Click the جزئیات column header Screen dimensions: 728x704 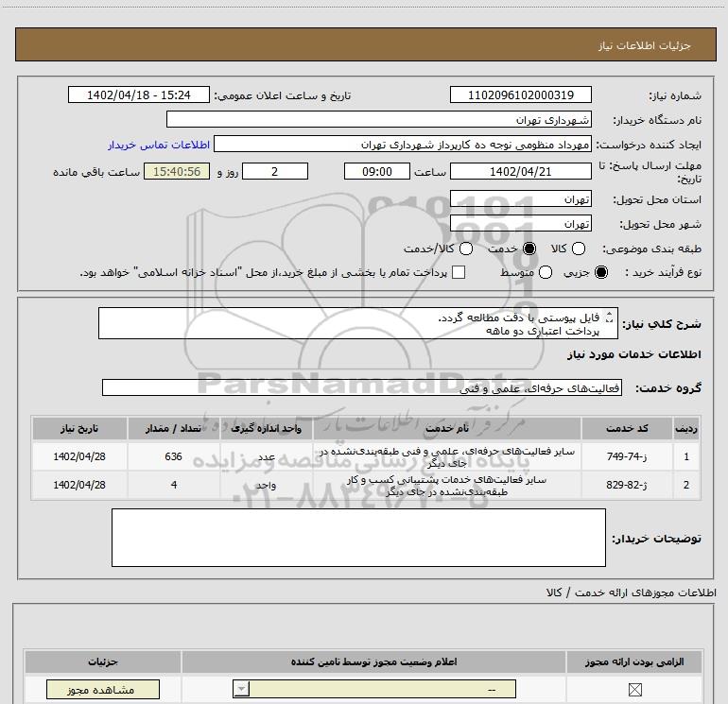[x=103, y=661]
